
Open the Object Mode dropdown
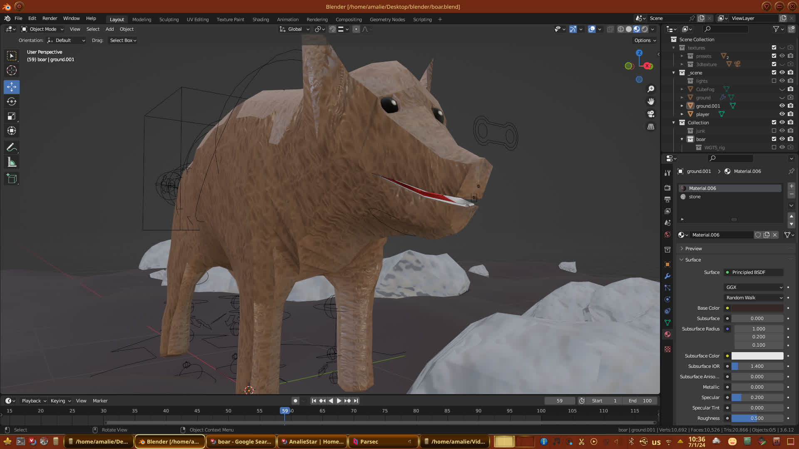(x=42, y=29)
